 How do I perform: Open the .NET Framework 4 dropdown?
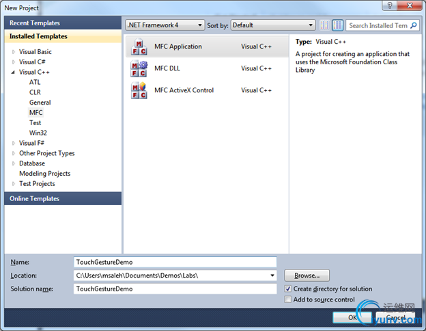pos(165,25)
